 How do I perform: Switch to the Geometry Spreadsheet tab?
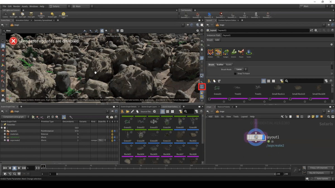pyautogui.click(x=43, y=20)
